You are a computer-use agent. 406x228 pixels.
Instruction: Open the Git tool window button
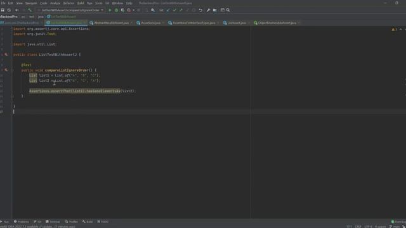[x=37, y=222]
